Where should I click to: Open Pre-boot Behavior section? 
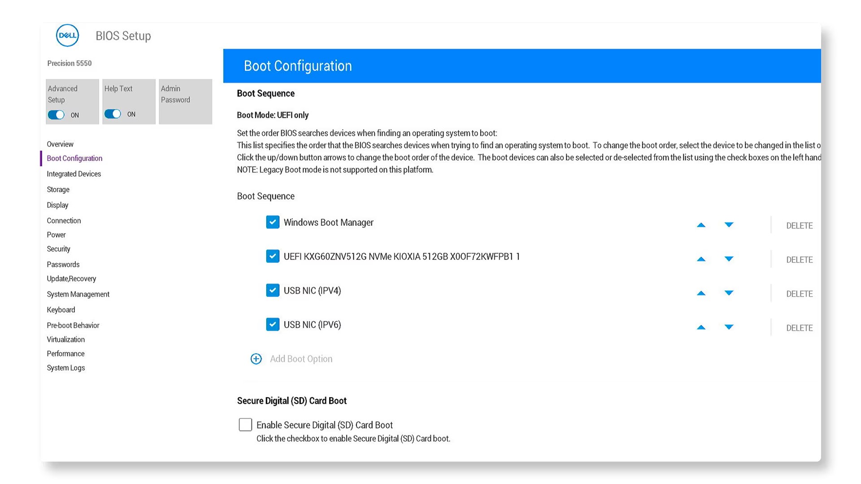click(73, 325)
